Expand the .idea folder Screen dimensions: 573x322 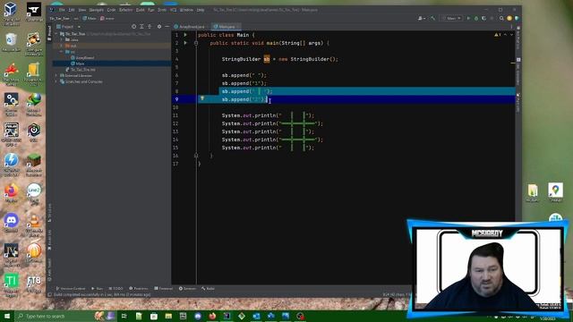(x=62, y=39)
